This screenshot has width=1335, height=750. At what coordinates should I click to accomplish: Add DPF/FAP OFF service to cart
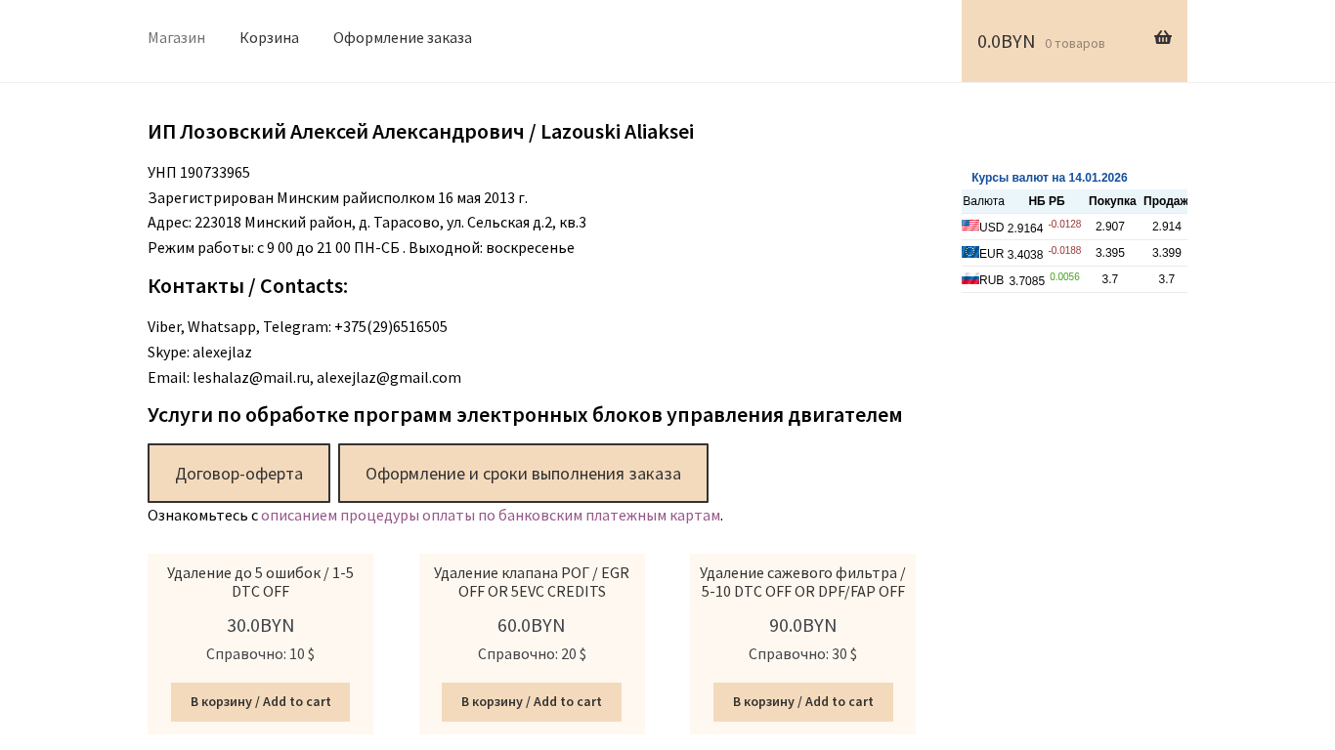coord(802,702)
